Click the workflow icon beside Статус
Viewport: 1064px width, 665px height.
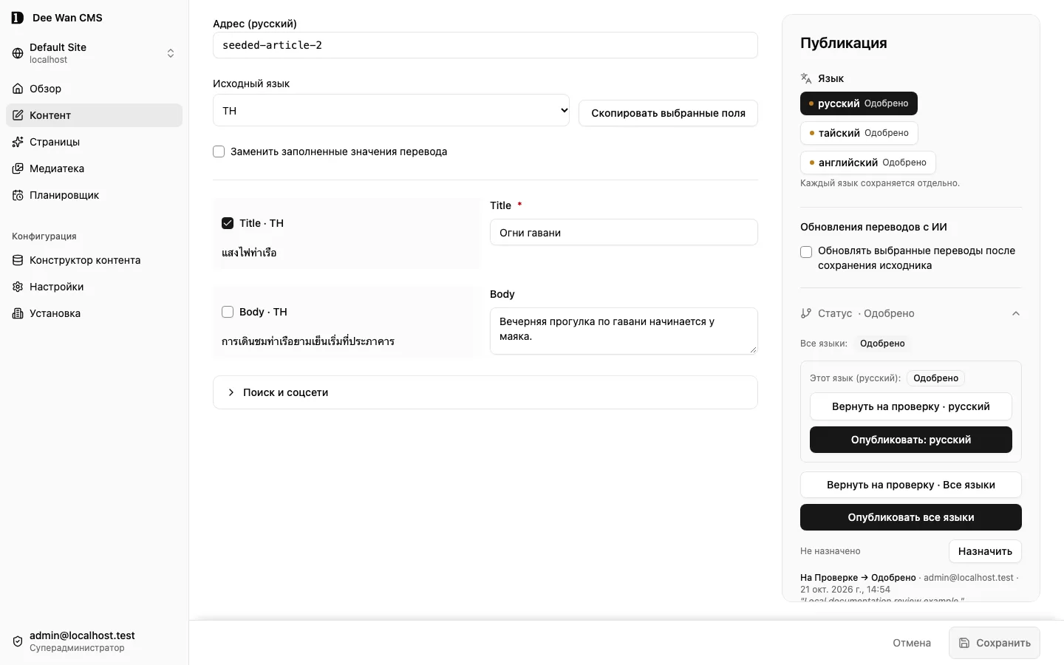click(806, 313)
